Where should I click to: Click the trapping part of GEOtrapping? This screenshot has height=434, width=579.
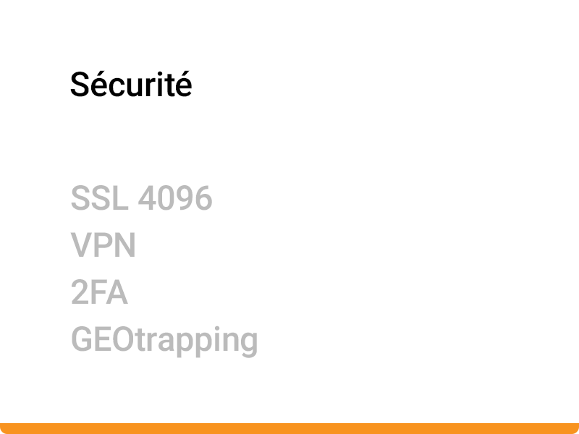tap(195, 342)
